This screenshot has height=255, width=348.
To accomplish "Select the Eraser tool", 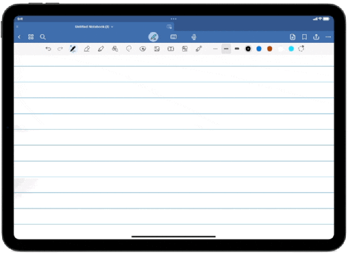I will [x=87, y=49].
